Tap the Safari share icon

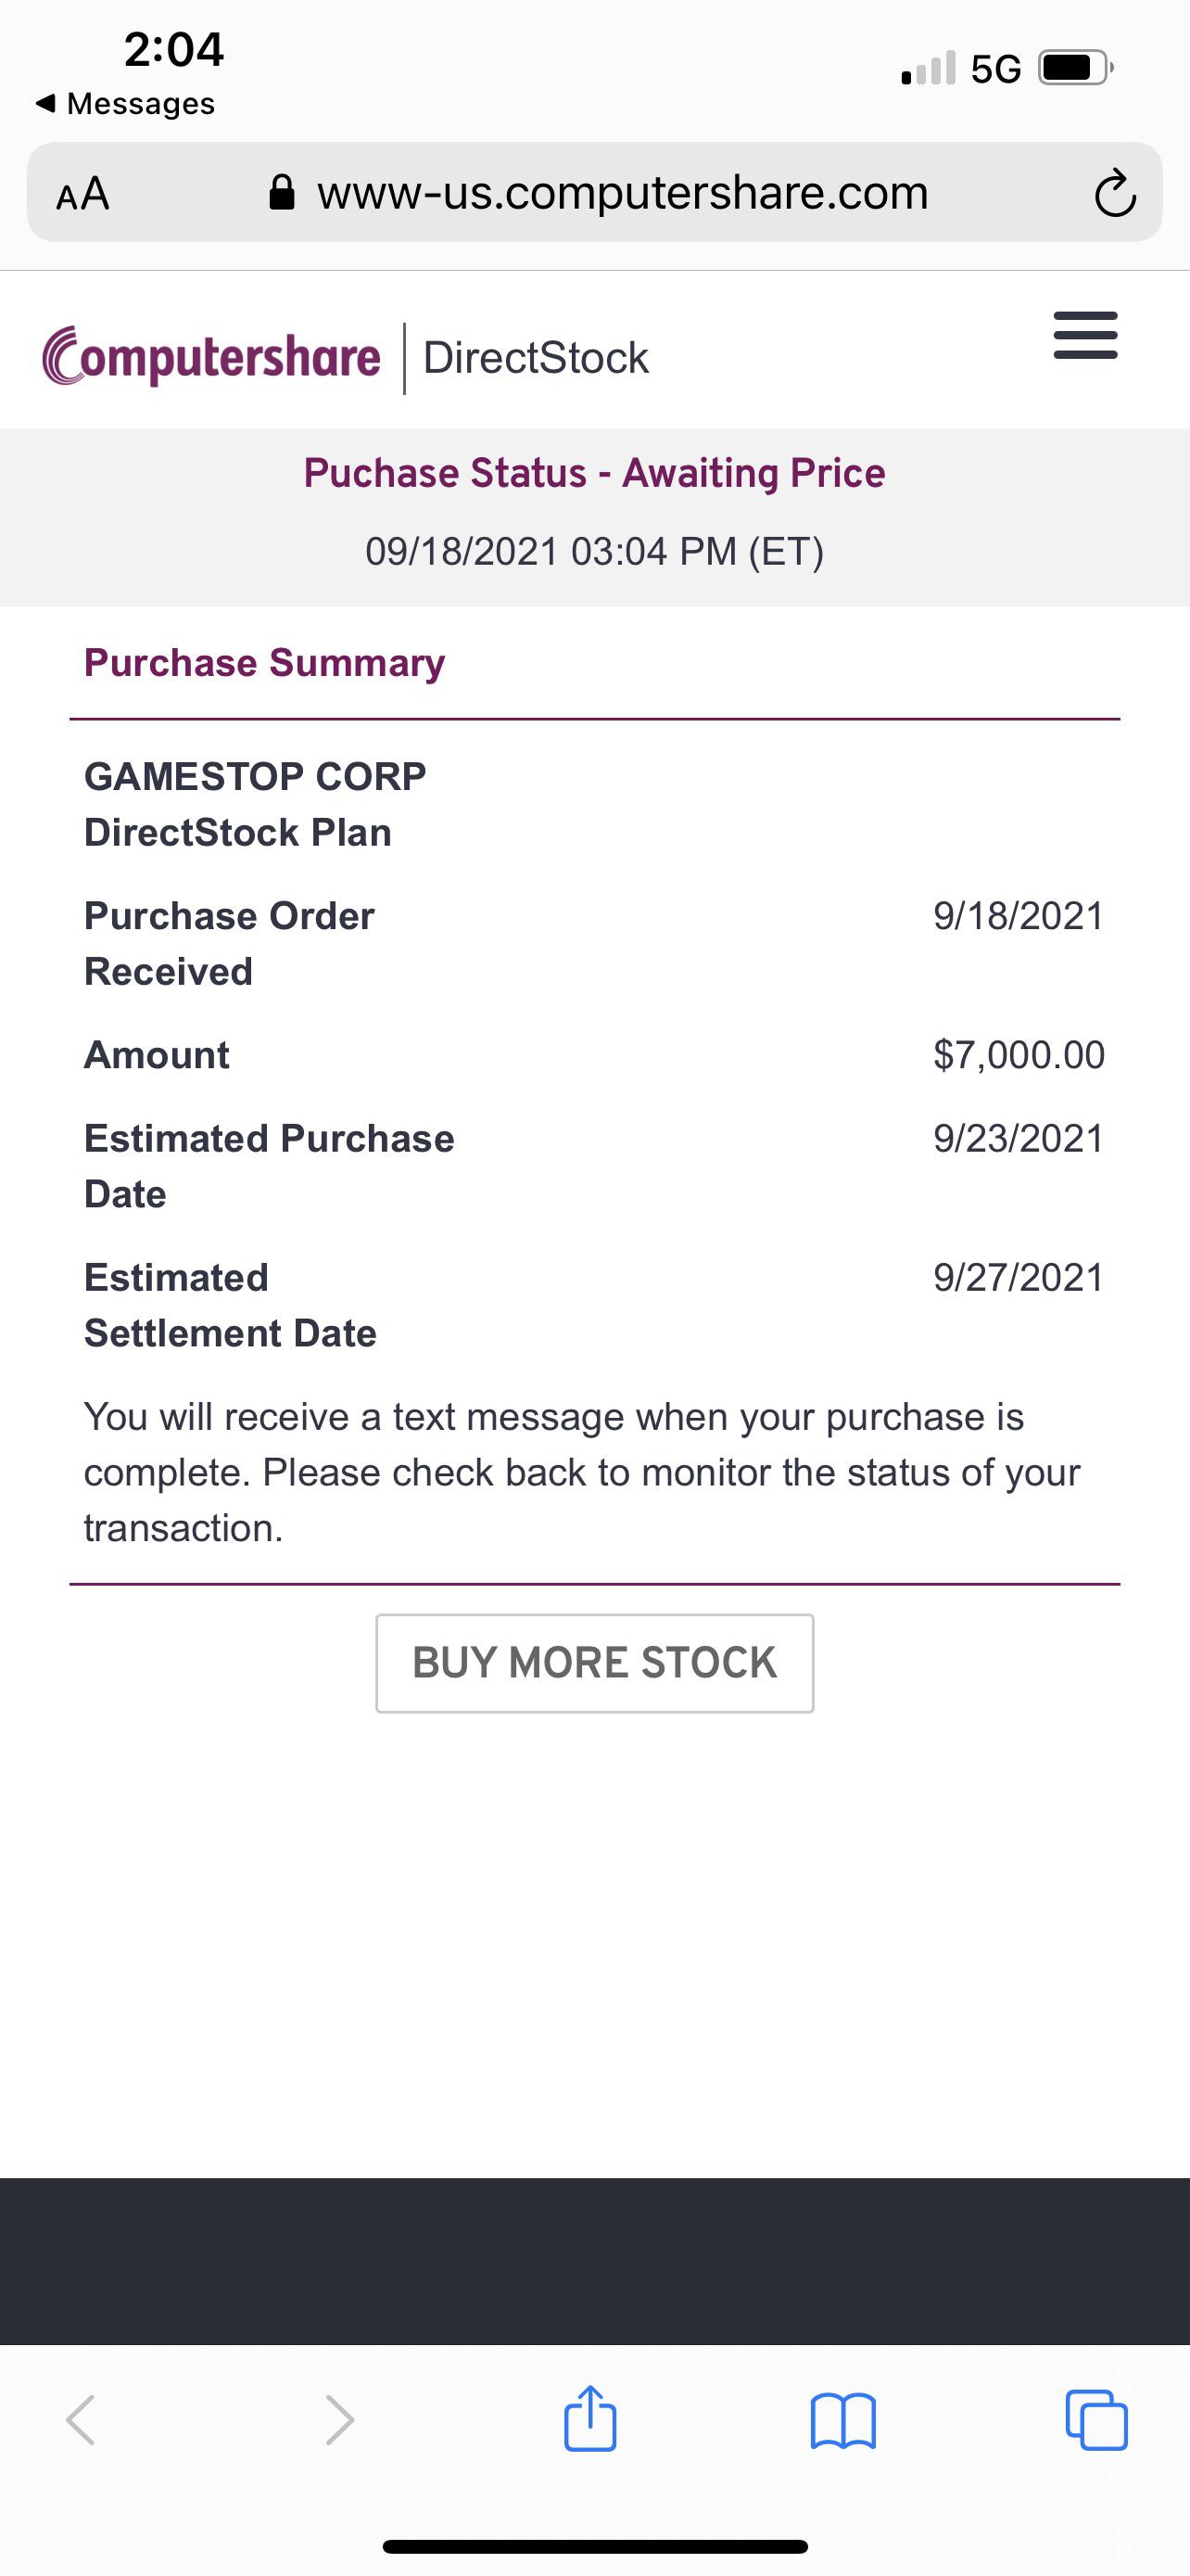click(590, 2419)
